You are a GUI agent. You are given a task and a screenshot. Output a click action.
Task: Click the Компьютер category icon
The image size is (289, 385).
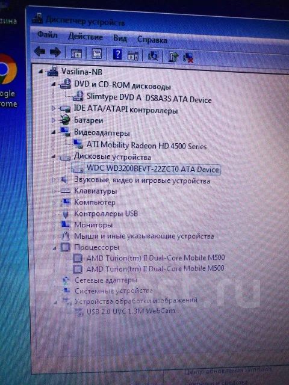66,202
